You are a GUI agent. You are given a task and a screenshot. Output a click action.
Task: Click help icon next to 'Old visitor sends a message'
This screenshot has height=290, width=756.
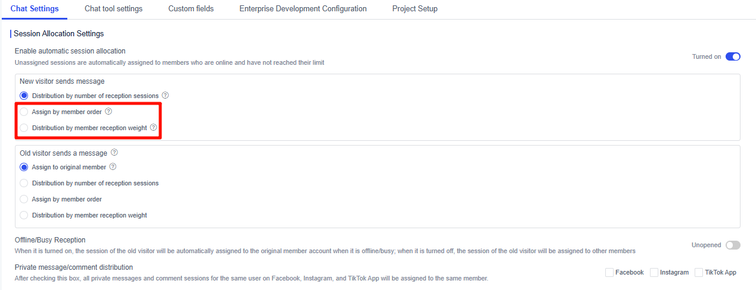click(114, 153)
